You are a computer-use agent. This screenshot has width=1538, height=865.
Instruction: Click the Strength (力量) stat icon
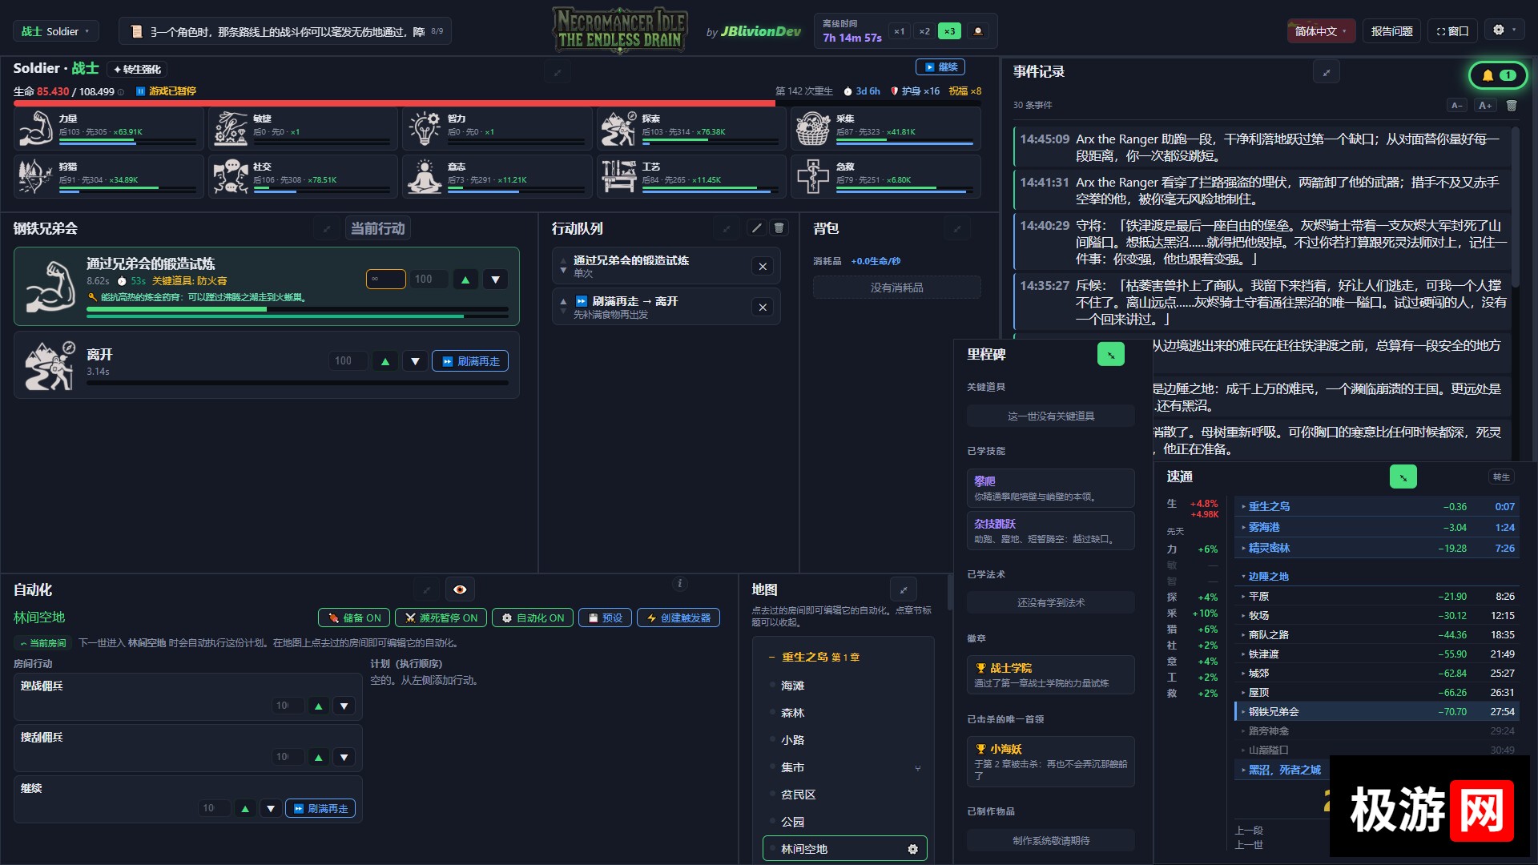35,128
